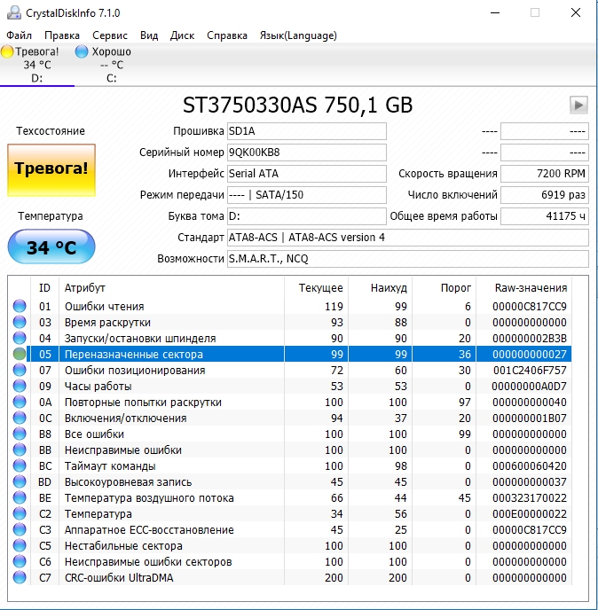
Task: Click the status icon for Неисправимые ошибки row BB
Action: click(20, 450)
